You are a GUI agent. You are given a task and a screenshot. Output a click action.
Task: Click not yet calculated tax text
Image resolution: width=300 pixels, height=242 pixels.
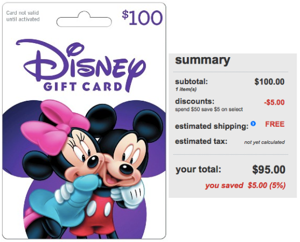pyautogui.click(x=264, y=142)
